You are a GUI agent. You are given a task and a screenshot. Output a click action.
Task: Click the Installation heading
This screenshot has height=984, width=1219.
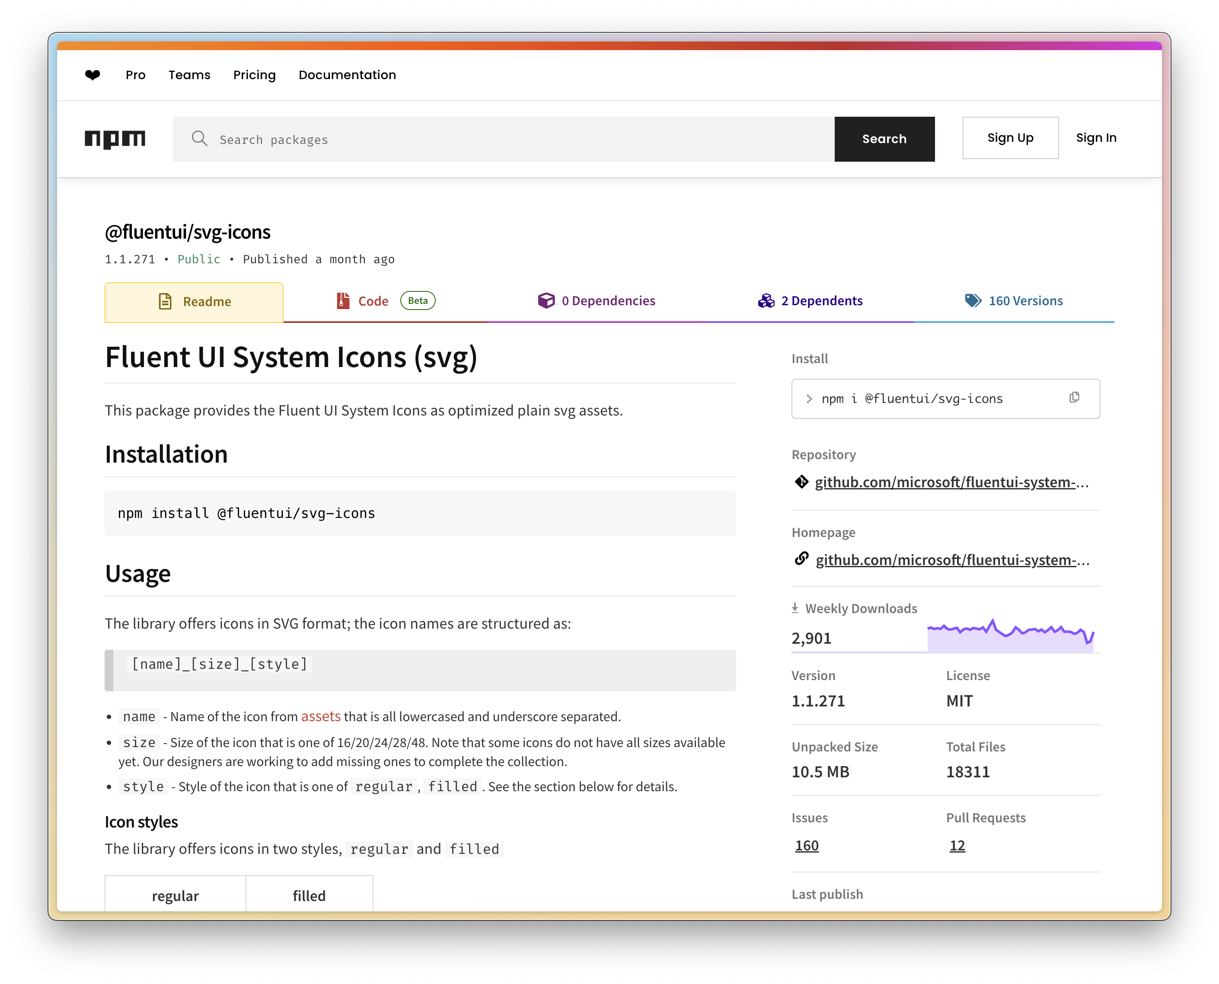[166, 454]
